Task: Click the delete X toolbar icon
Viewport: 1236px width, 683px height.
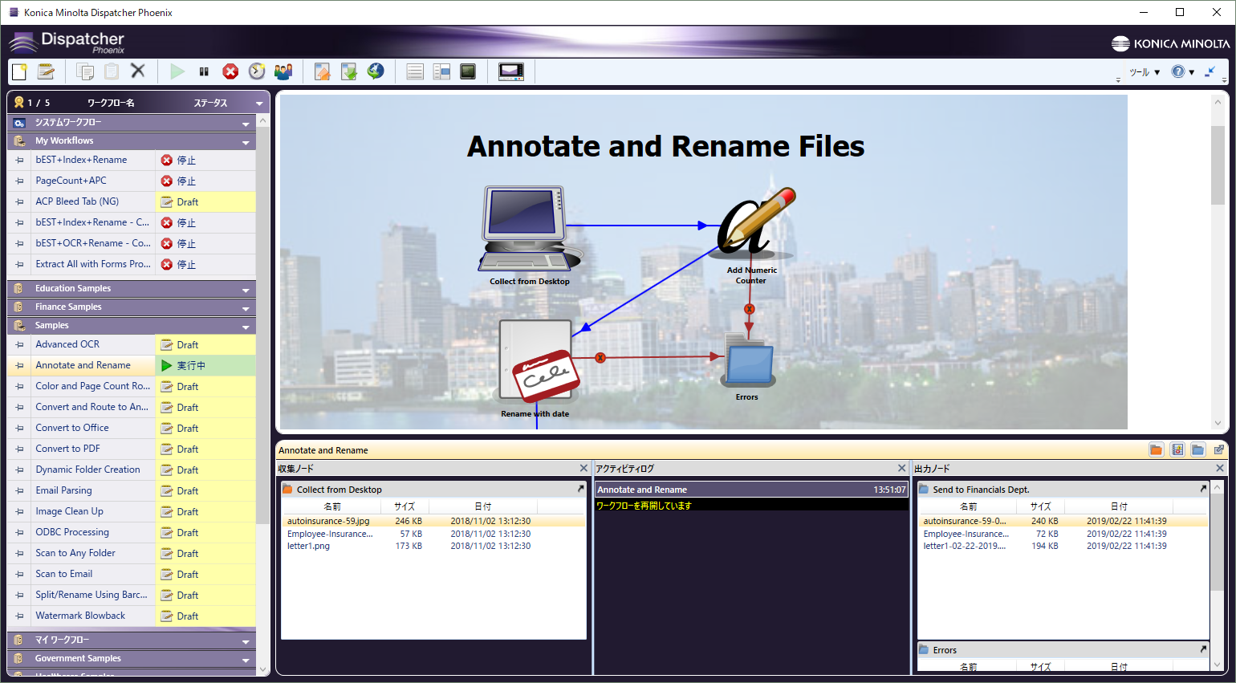Action: 138,71
